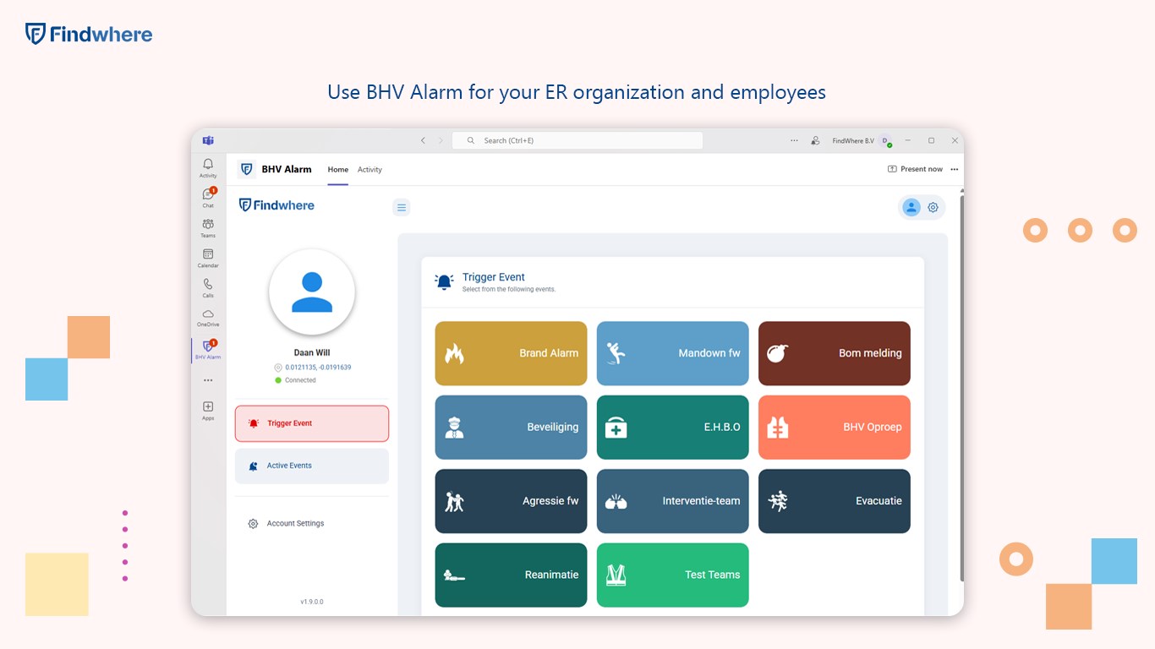Viewport: 1155px width, 649px height.
Task: Open Chat in the Teams sidebar
Action: (x=208, y=198)
